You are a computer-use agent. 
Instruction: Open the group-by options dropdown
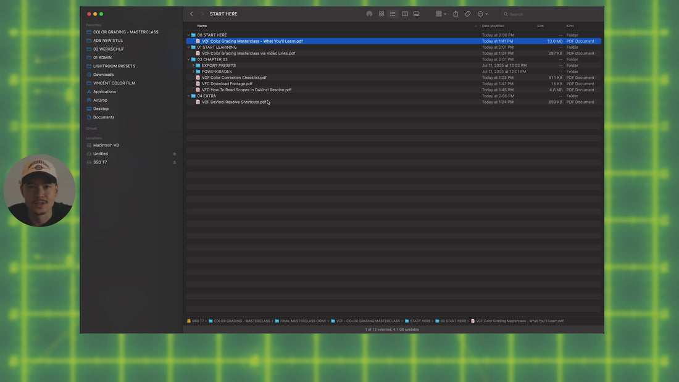click(441, 14)
